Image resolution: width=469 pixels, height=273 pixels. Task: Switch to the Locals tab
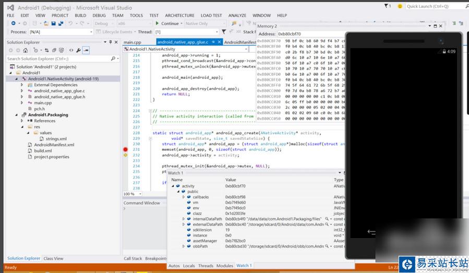point(189,266)
